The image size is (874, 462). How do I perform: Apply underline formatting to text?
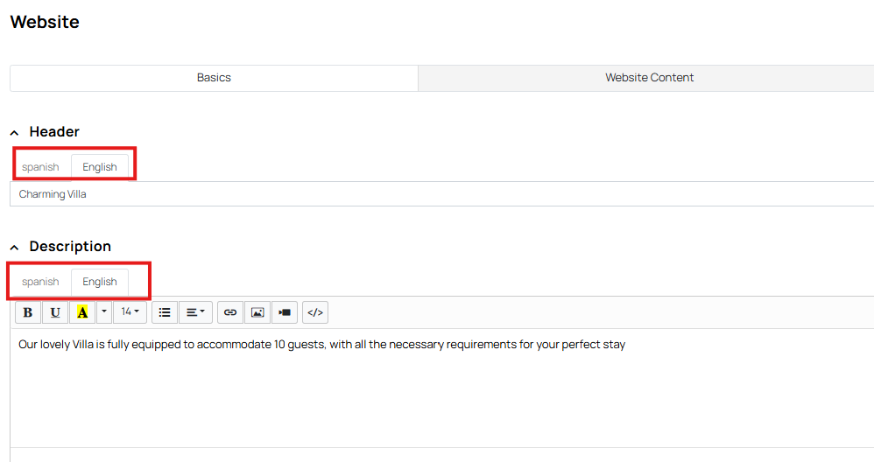point(55,312)
